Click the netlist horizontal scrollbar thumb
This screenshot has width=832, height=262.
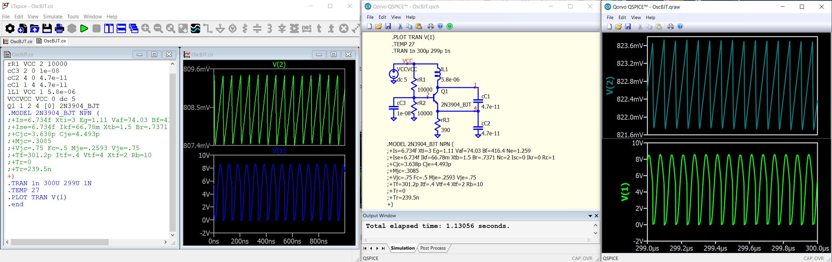[60, 242]
